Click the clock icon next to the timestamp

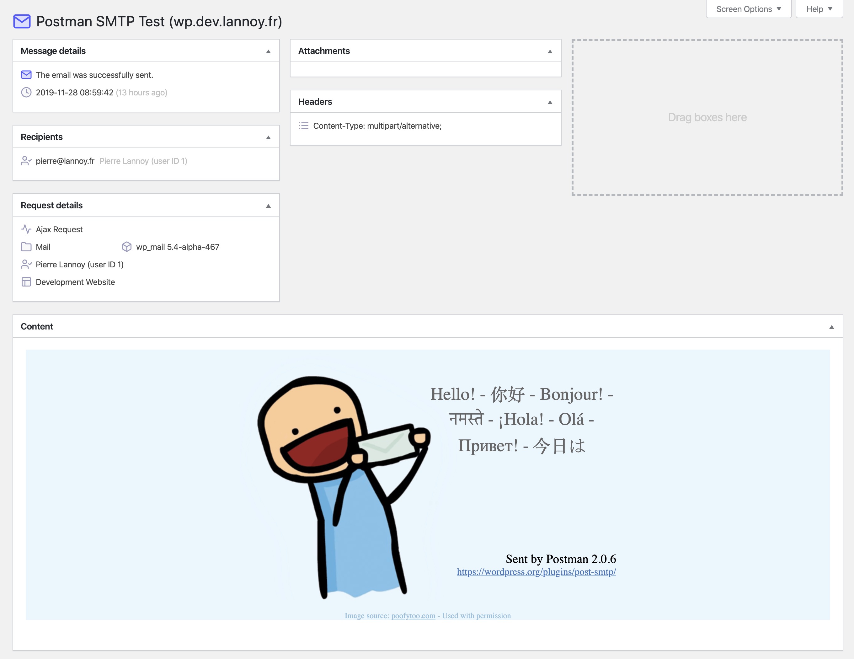click(x=26, y=93)
